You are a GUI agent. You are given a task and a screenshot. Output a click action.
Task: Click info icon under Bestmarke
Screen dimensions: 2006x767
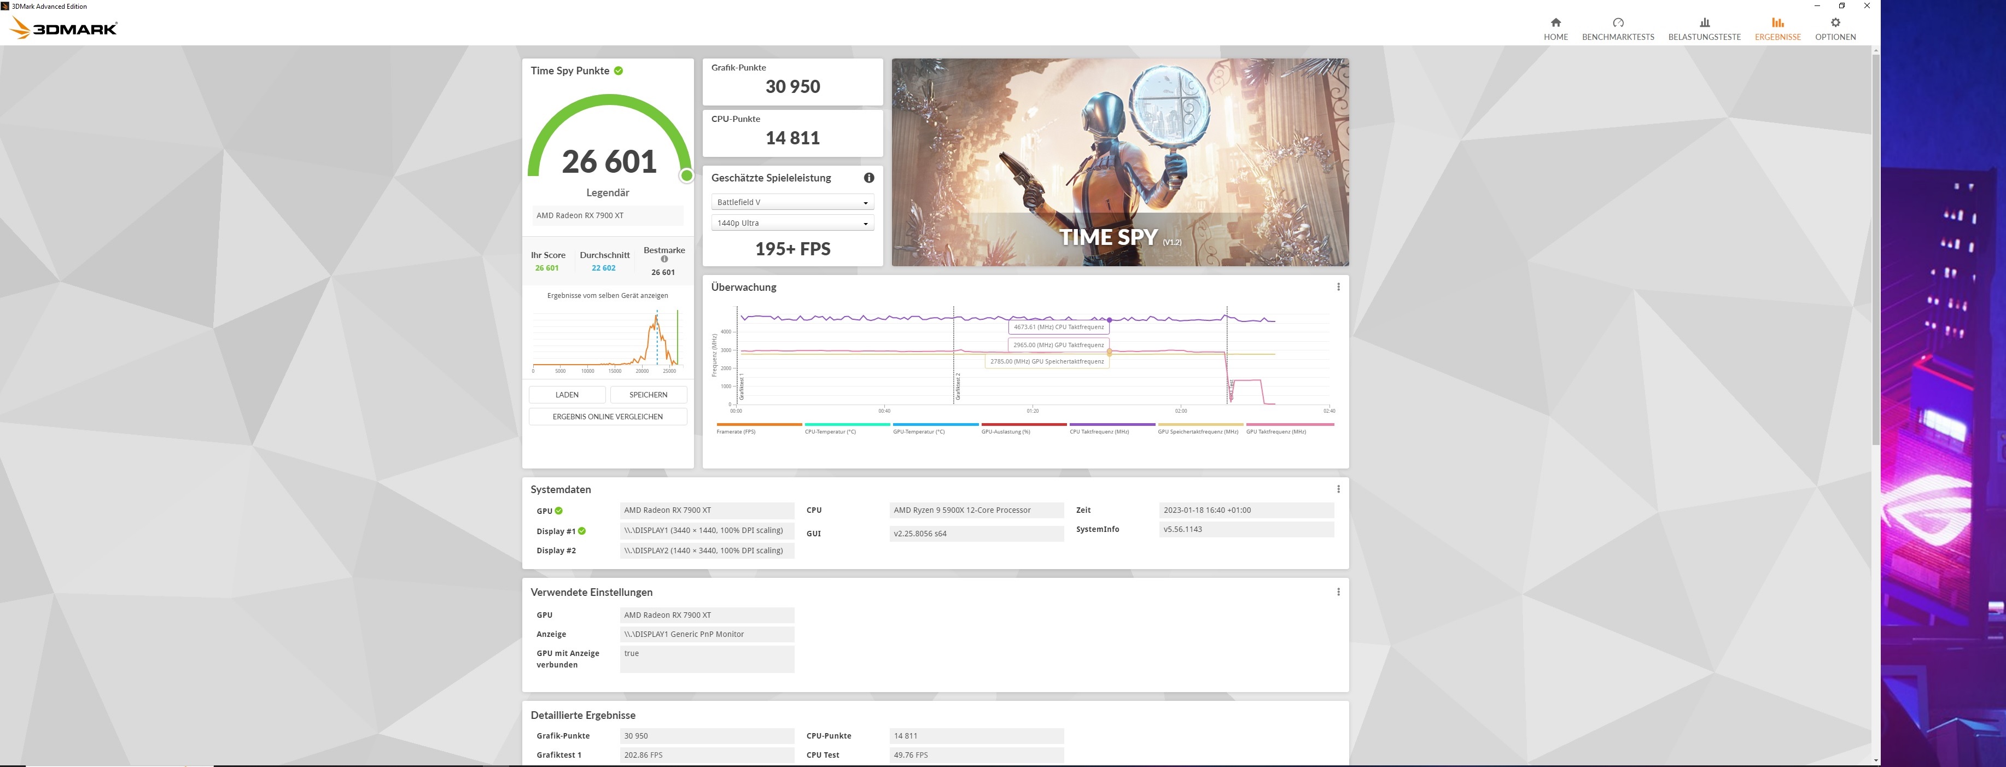coord(664,259)
